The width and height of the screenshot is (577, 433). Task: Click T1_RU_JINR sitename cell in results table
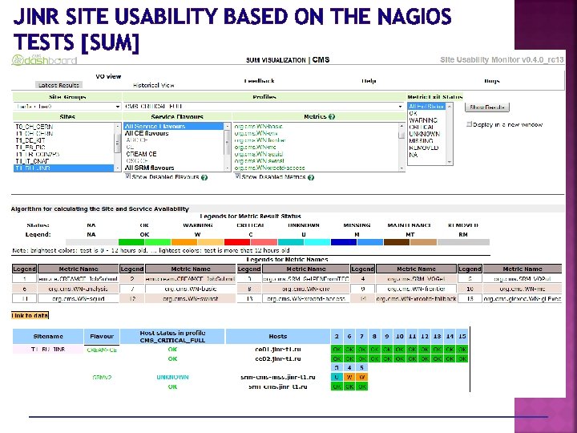click(48, 349)
